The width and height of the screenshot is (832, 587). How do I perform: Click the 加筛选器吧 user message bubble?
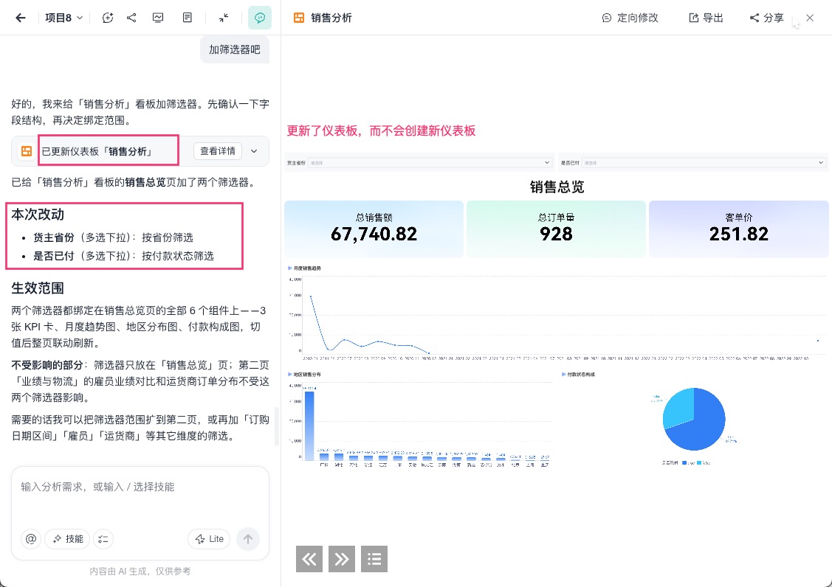pos(235,50)
